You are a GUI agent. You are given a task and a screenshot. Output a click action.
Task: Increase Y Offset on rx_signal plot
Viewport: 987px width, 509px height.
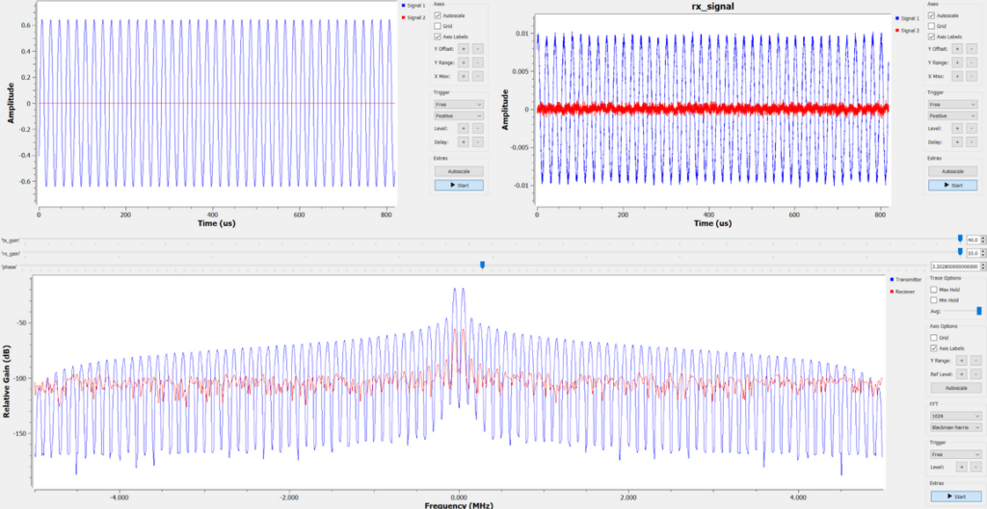956,48
